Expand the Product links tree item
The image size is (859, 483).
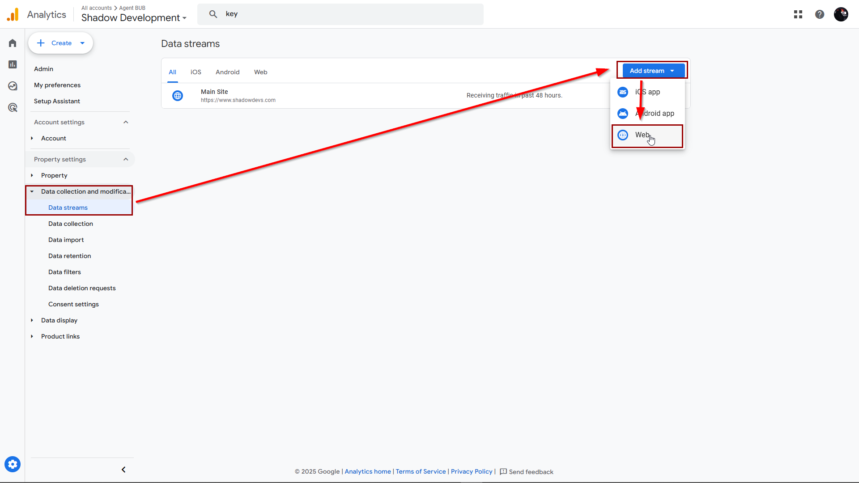32,336
